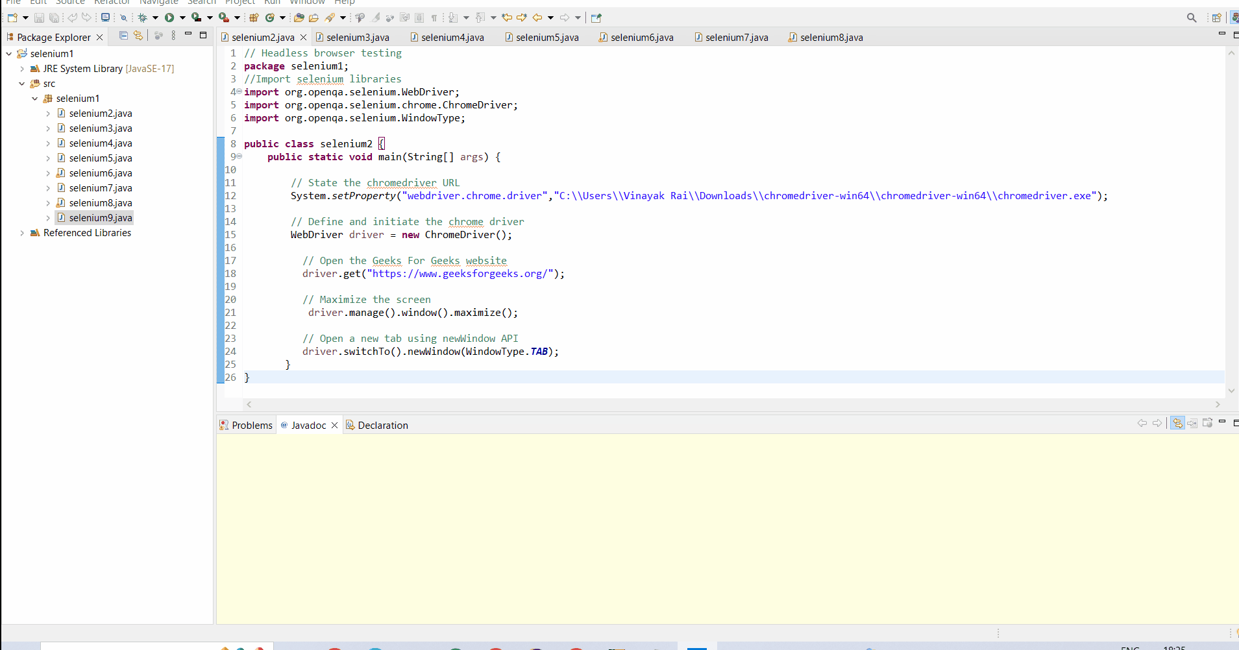Click the Save toolbar icon
This screenshot has height=650, width=1239.
click(x=39, y=18)
